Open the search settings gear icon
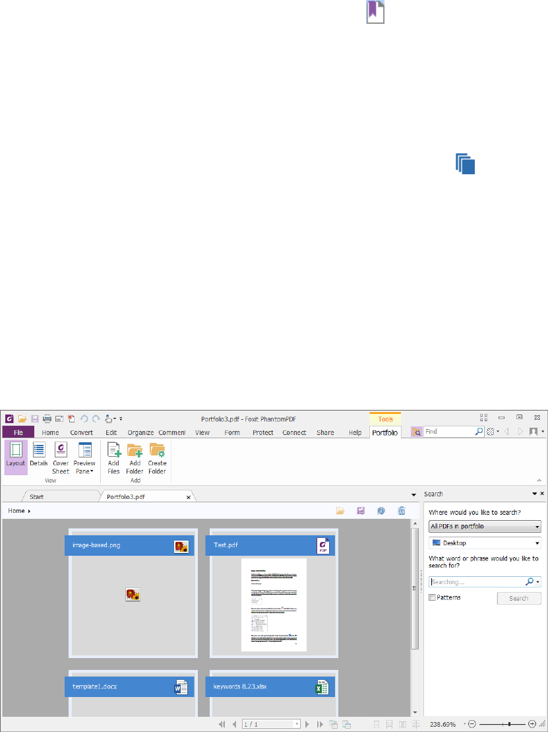 pos(491,432)
